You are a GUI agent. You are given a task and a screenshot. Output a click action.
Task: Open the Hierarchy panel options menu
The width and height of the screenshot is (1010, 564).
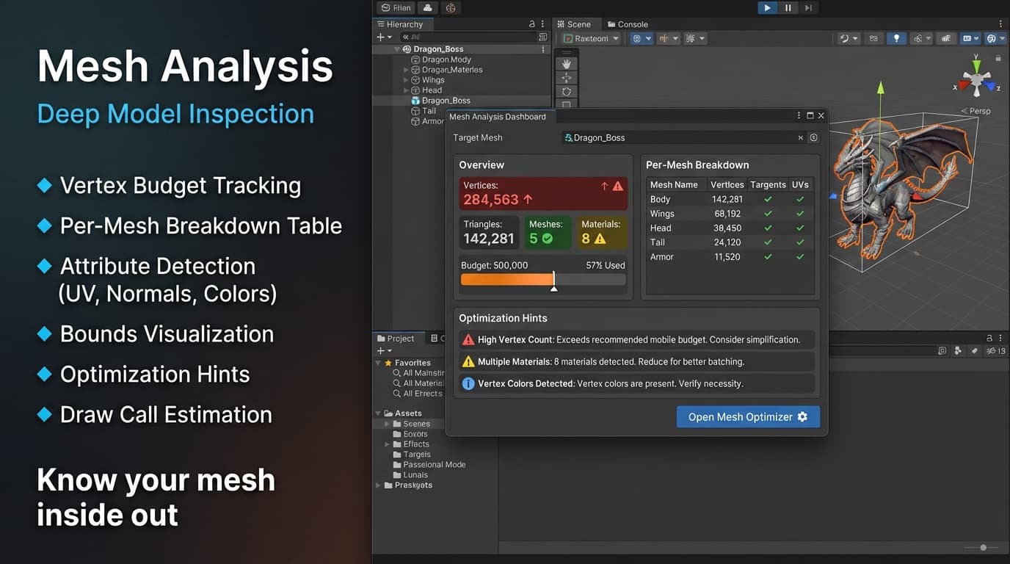tap(541, 23)
